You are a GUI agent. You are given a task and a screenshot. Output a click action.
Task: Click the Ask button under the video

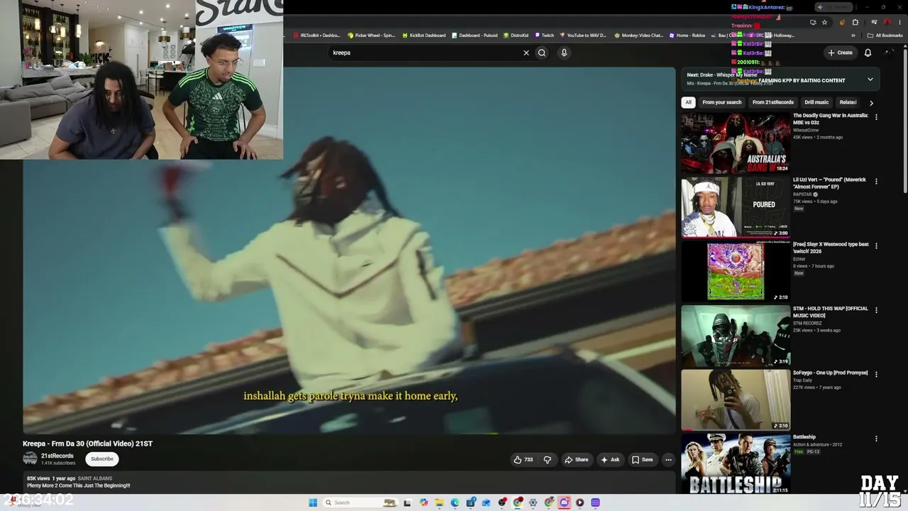[609, 460]
